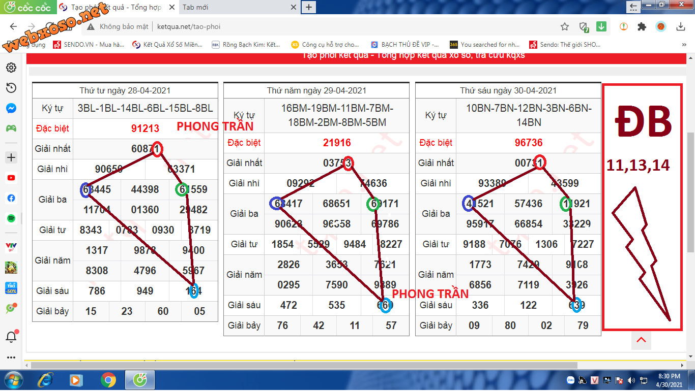Image resolution: width=695 pixels, height=391 pixels.
Task: Open the extensions puzzle icon
Action: coord(642,26)
